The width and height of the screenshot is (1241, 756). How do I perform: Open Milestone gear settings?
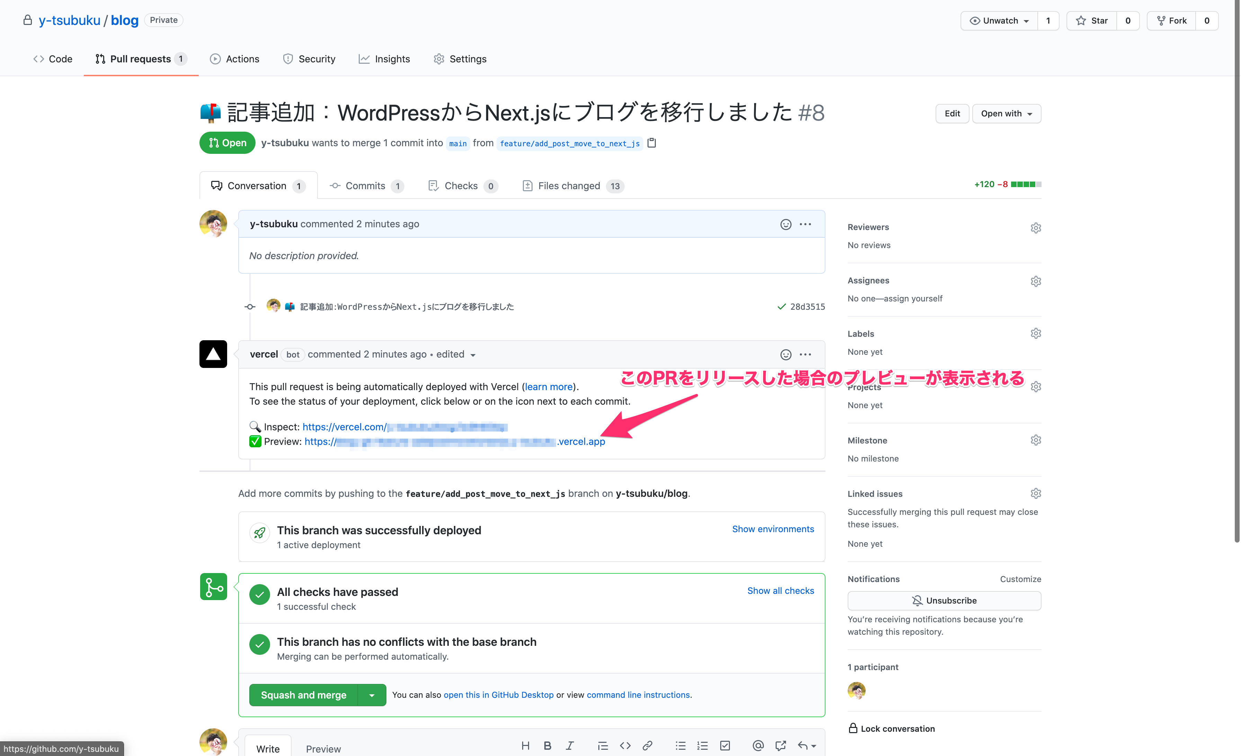click(x=1036, y=440)
